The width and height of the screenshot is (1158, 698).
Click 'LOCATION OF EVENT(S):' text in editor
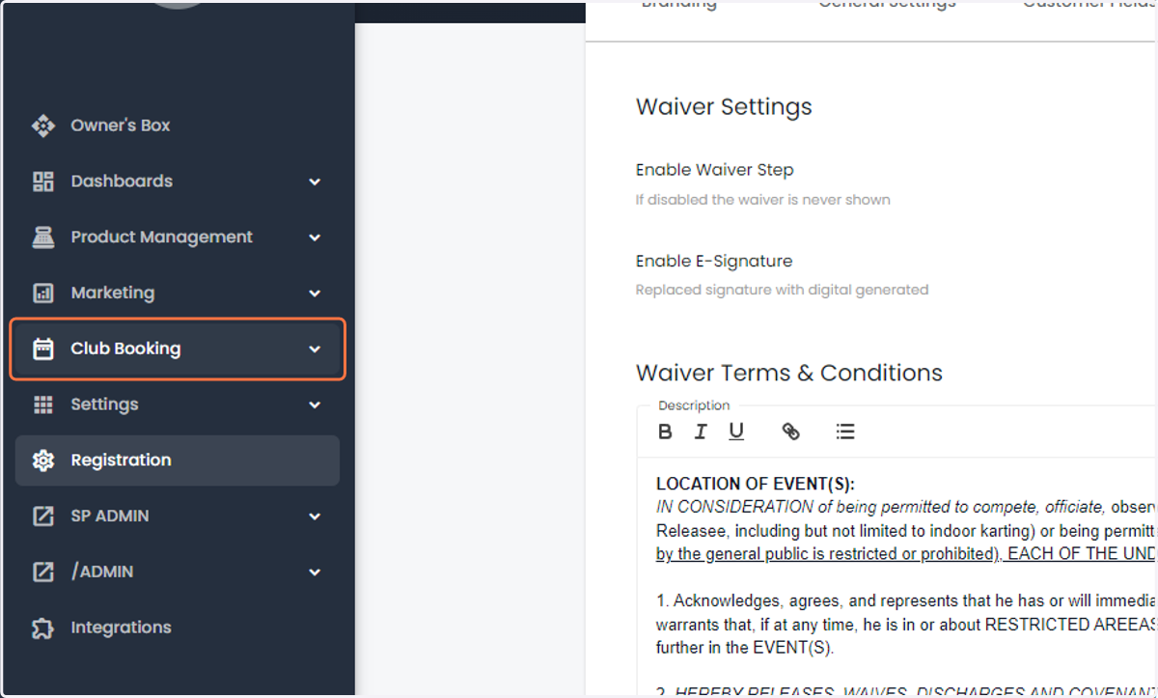coord(756,485)
